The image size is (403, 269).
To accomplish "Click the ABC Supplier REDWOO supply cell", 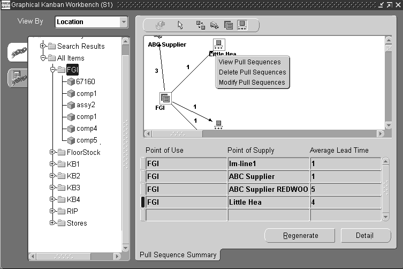I will (268, 190).
